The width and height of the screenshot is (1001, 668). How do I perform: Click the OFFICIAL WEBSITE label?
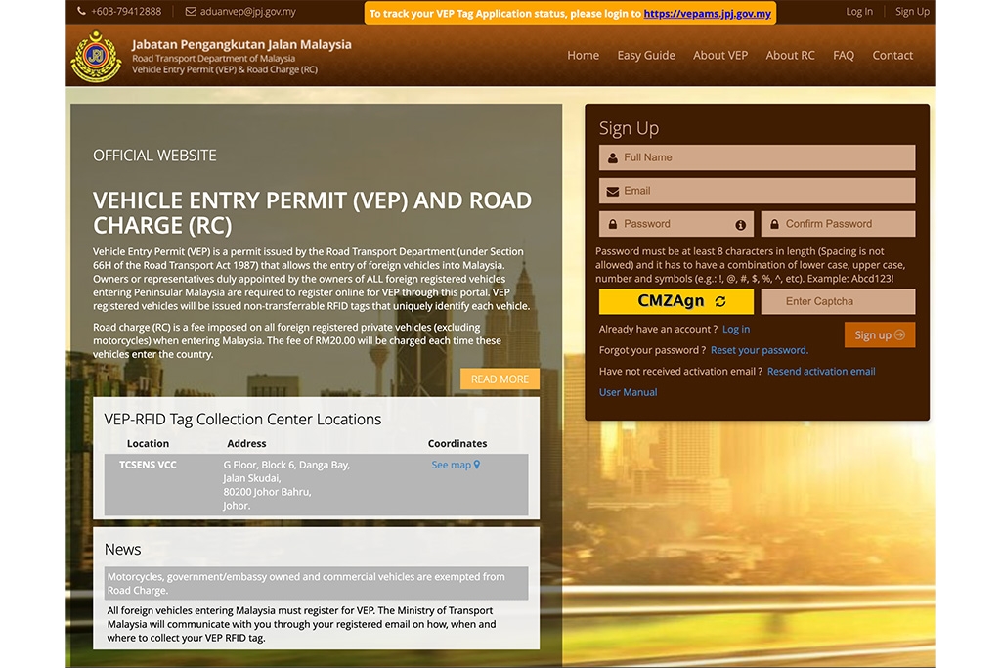[x=154, y=156]
